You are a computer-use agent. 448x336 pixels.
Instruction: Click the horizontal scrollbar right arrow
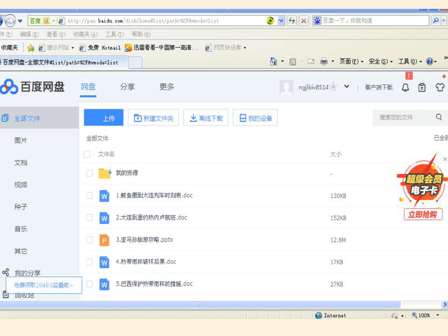point(444,304)
